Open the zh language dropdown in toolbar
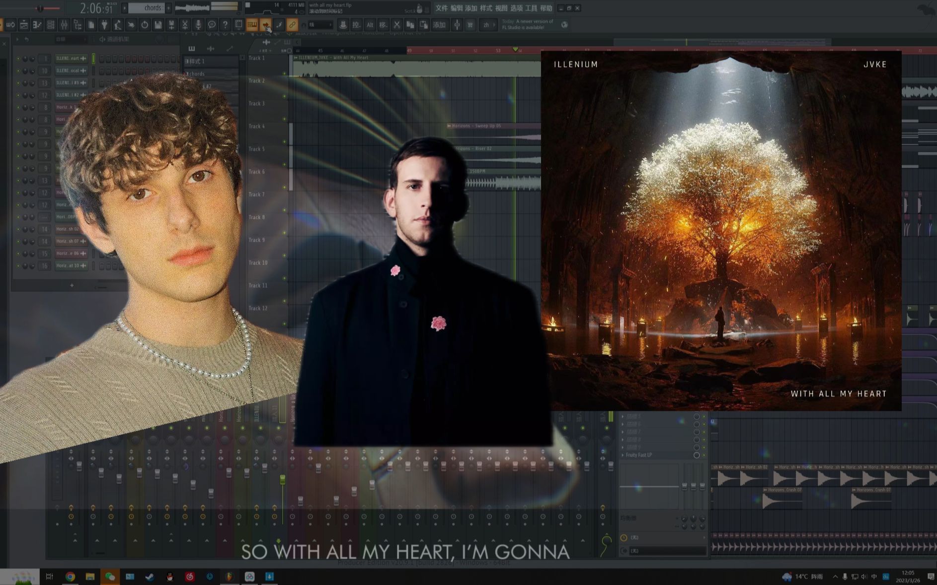This screenshot has height=585, width=937. [x=488, y=25]
